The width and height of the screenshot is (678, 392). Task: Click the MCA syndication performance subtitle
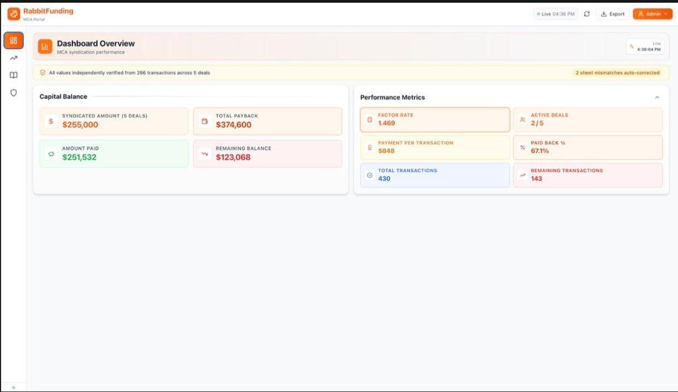[x=91, y=53]
